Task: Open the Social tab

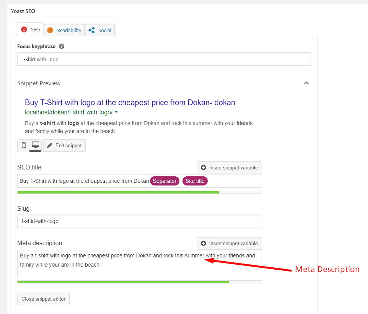Action: [x=99, y=30]
